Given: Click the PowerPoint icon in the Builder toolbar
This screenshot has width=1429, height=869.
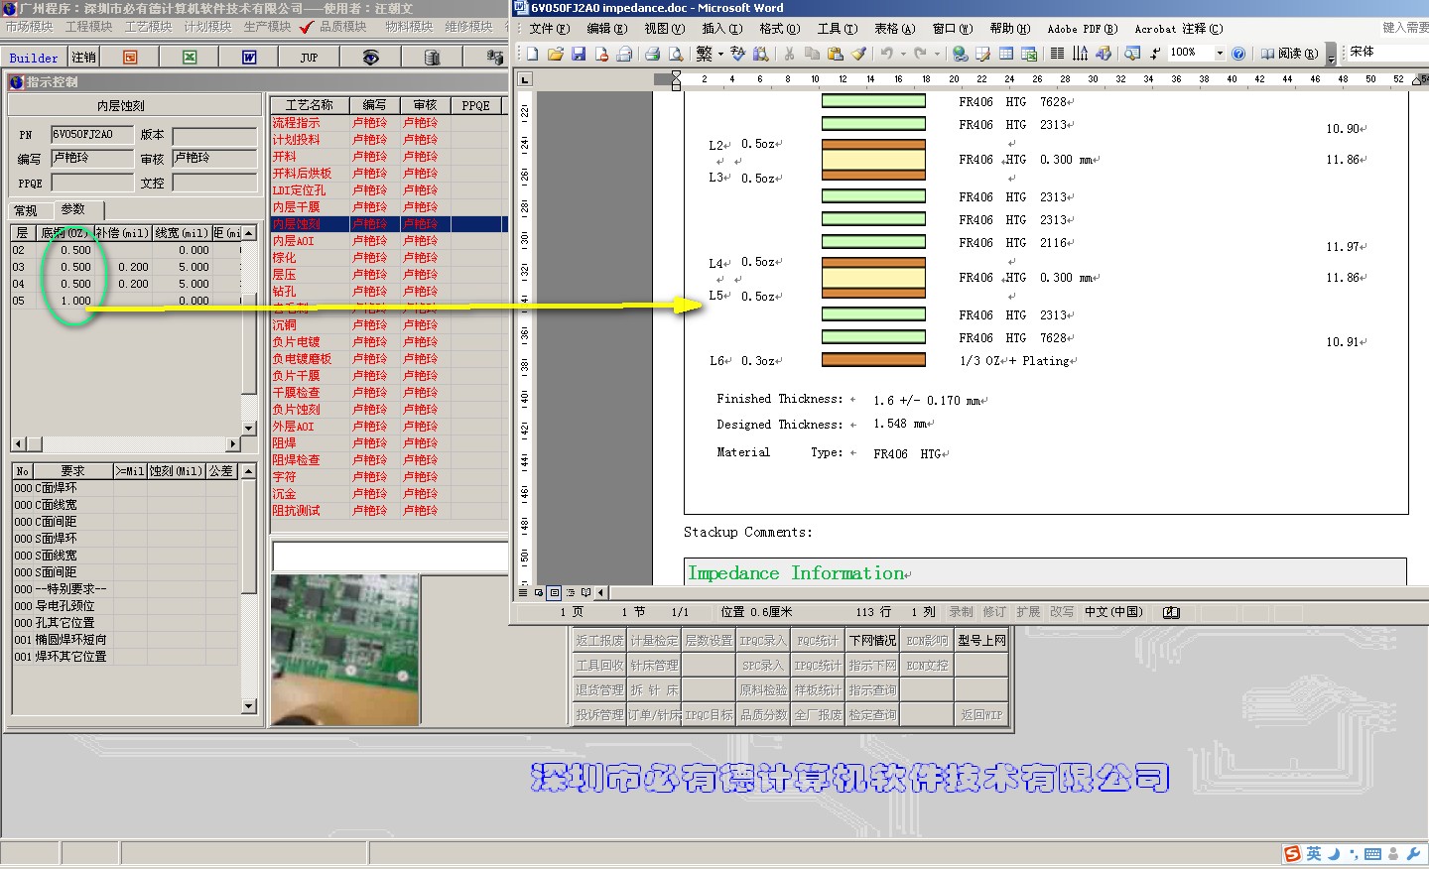Looking at the screenshot, I should click(130, 58).
